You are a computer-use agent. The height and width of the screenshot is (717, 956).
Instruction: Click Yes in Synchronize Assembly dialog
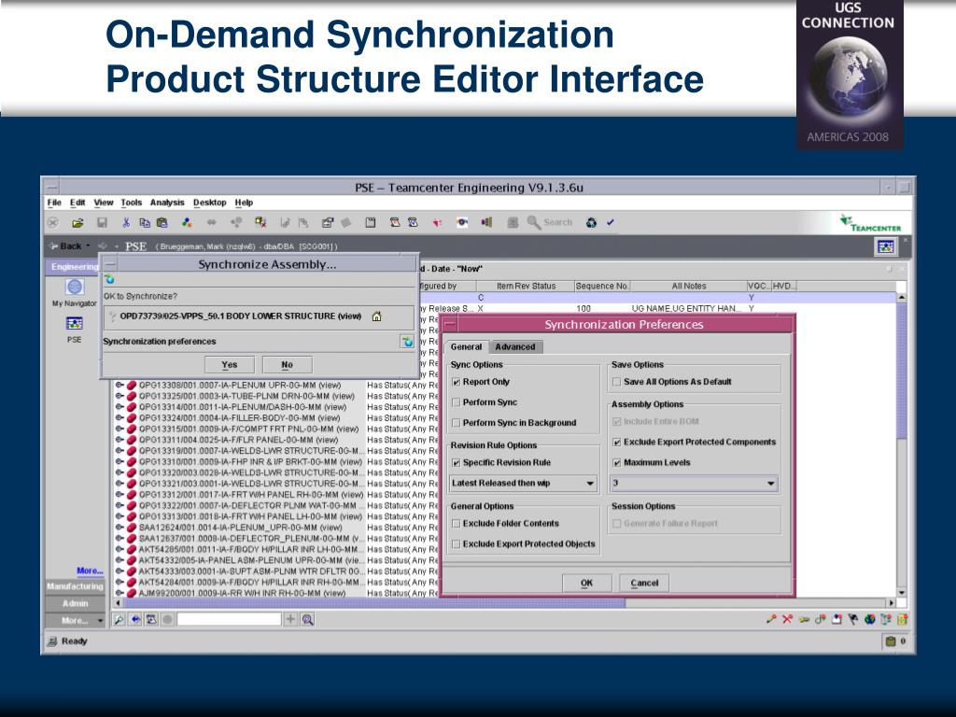pyautogui.click(x=230, y=365)
